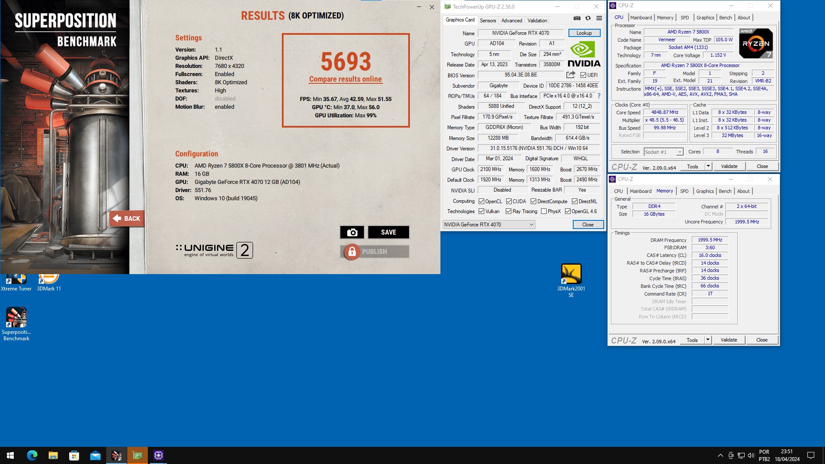Open the Windows Start menu

(10, 455)
